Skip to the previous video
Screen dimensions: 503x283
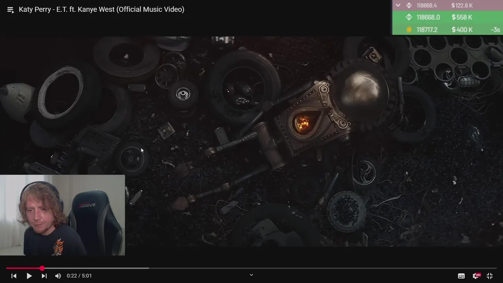tap(14, 276)
